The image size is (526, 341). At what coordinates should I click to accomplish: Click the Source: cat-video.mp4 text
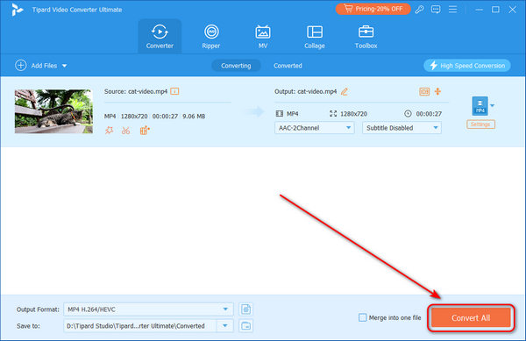tap(136, 91)
